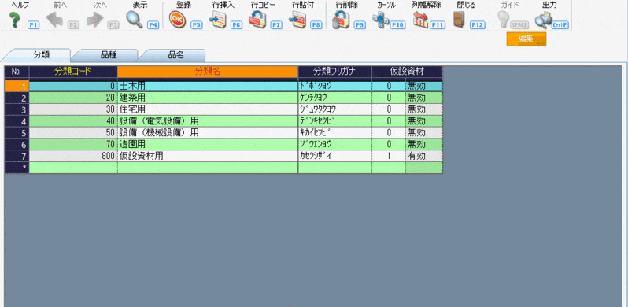Click the 設備（電気設備）用 cell
Screen dimensions: 628x307
click(x=208, y=120)
